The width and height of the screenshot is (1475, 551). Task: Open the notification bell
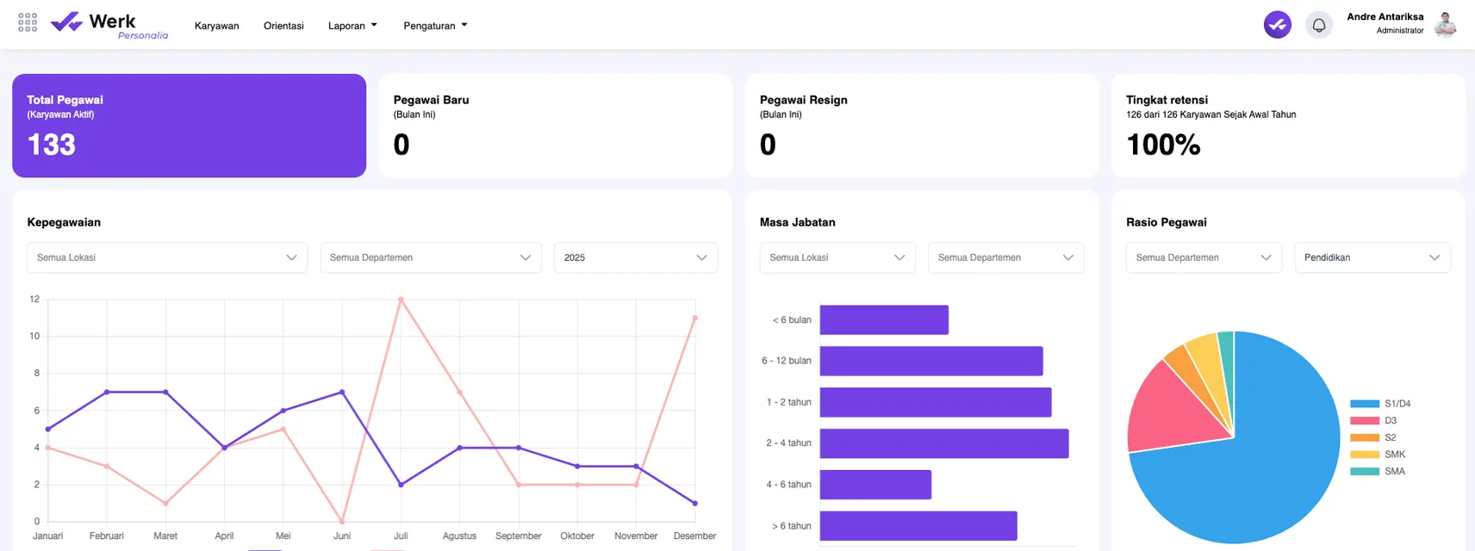click(1318, 25)
